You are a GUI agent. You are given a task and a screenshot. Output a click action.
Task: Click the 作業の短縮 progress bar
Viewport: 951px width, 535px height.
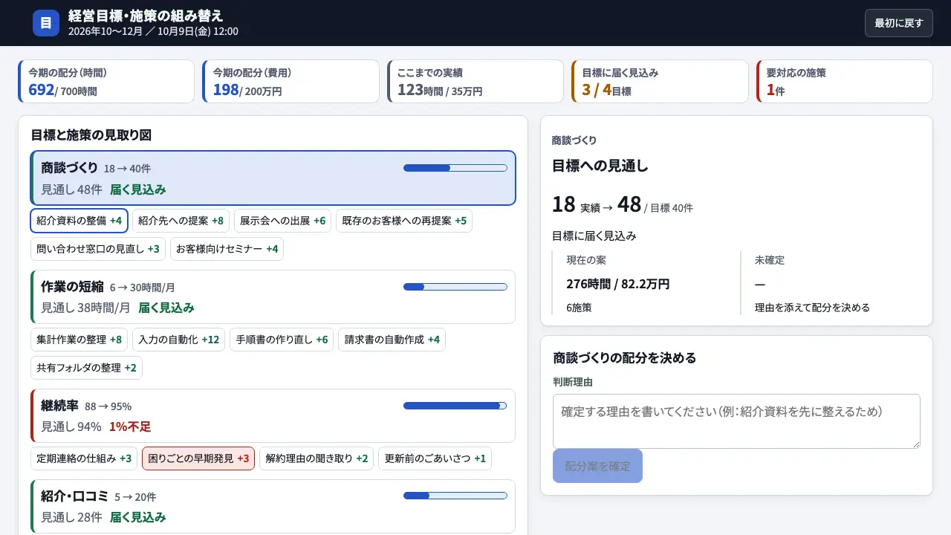click(x=455, y=287)
